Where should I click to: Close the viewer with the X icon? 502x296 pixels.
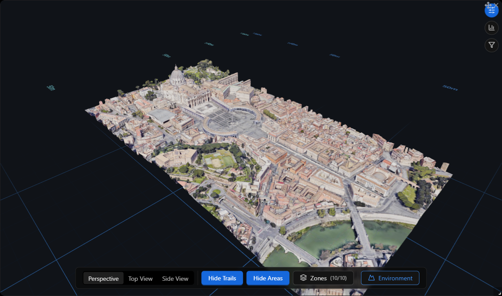tap(496, 4)
